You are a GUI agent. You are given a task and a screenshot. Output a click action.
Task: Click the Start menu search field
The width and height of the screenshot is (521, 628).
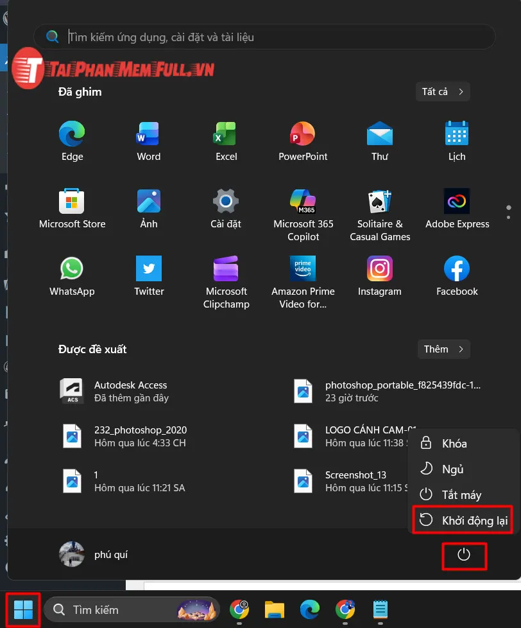click(264, 37)
